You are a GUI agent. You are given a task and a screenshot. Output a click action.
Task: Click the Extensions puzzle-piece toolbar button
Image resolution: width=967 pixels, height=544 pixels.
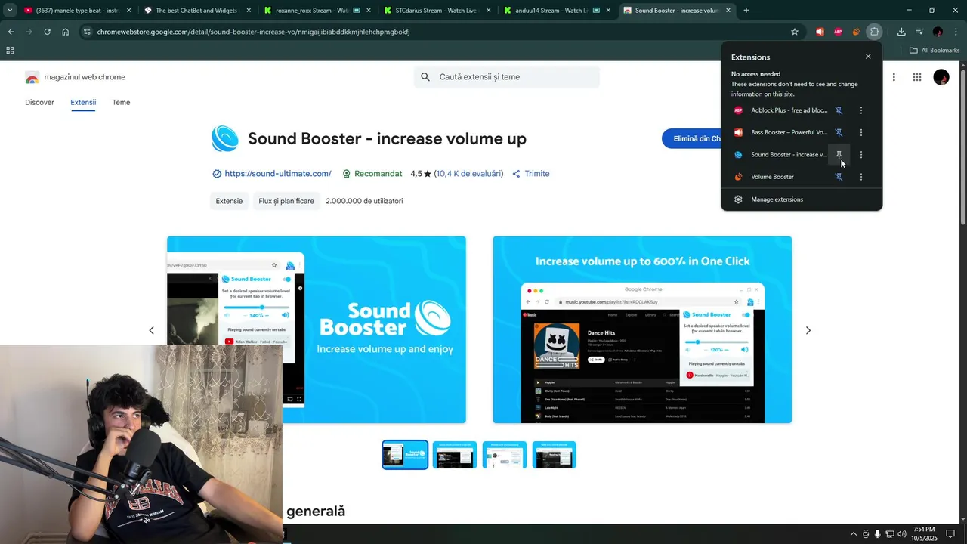tap(874, 32)
